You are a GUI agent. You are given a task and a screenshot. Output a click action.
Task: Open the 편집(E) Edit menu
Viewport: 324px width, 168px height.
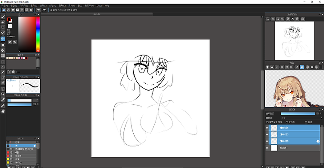13,6
